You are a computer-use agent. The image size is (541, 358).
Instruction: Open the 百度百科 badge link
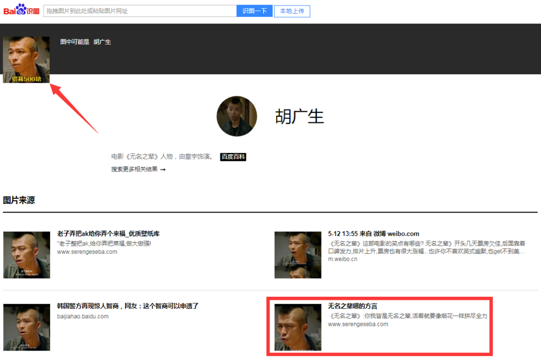point(233,157)
